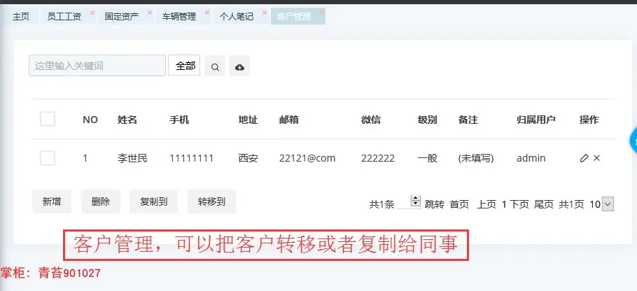Close the 固定资产 tab with its X
The height and width of the screenshot is (291, 637).
(x=150, y=13)
